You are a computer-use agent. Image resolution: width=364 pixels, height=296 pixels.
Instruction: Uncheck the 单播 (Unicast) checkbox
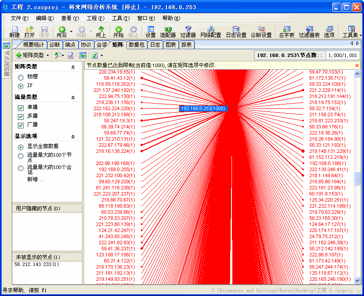click(20, 108)
